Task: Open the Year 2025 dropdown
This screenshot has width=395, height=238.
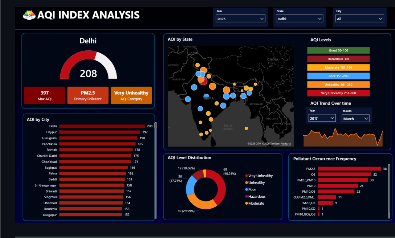Action: click(240, 19)
